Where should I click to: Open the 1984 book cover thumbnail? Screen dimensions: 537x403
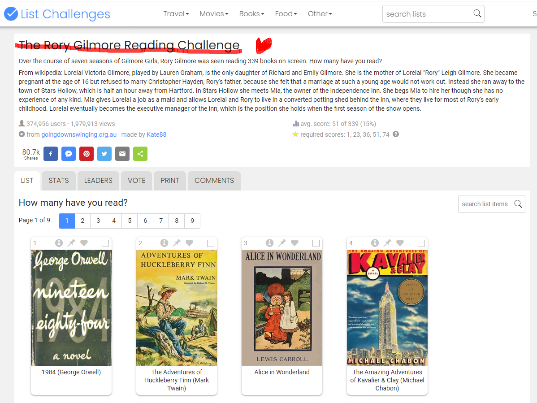(x=71, y=308)
